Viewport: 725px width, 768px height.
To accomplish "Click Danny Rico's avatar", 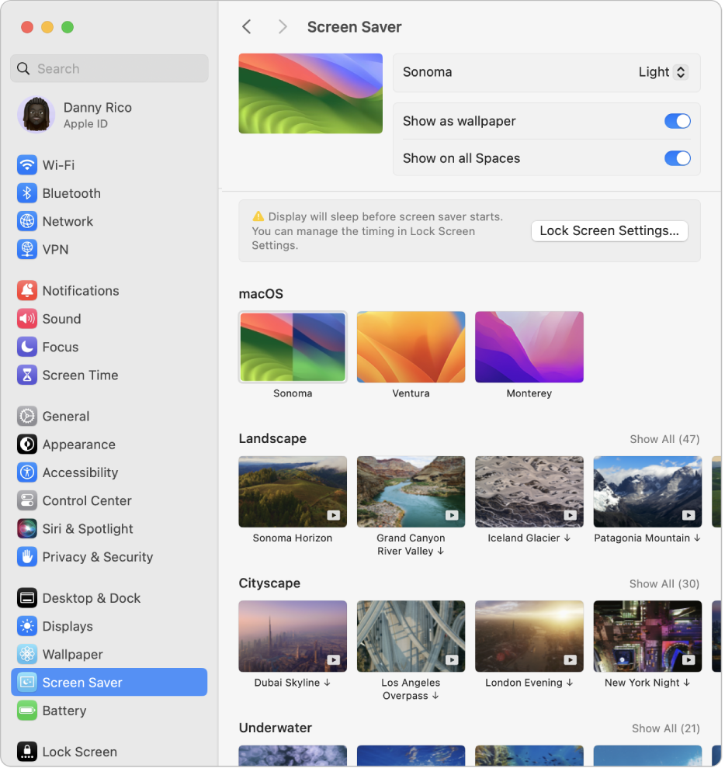I will [36, 115].
